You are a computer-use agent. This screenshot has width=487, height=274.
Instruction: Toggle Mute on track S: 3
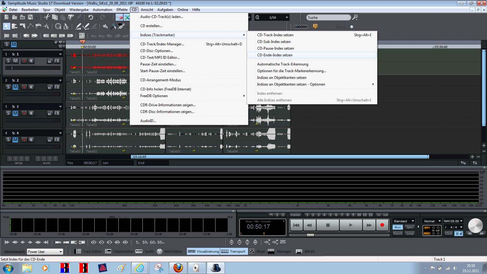pos(15,113)
